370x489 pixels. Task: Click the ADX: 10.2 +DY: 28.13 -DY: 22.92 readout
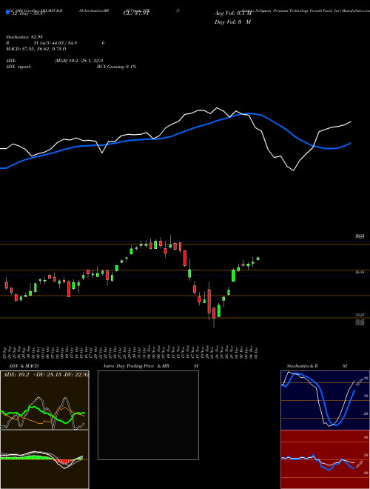click(46, 374)
